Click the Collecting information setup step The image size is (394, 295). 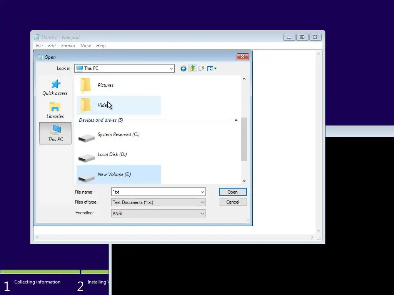click(37, 282)
